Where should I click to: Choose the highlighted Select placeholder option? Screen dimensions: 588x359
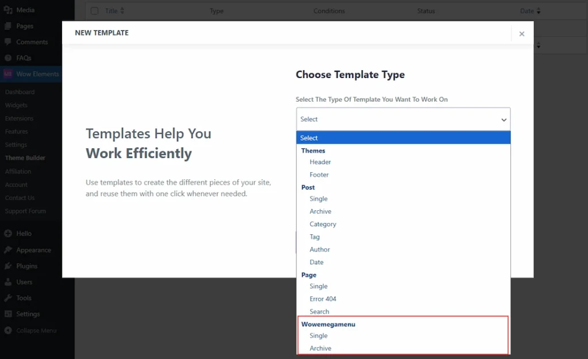(403, 138)
